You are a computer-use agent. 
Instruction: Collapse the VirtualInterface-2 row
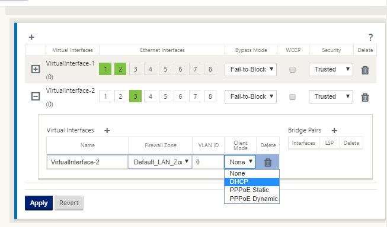(36, 96)
